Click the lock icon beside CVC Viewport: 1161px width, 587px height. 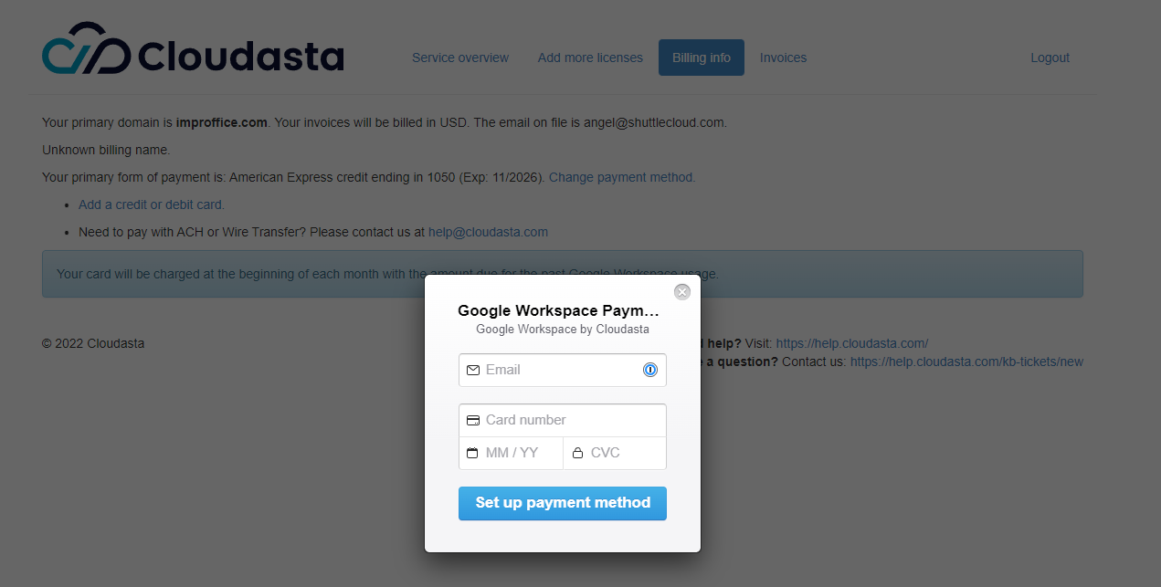coord(577,453)
